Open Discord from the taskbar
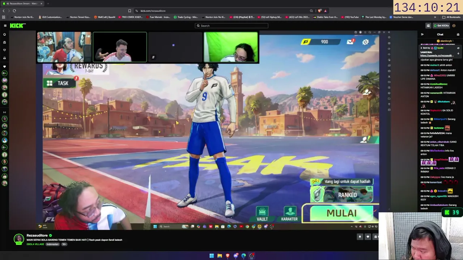 (236, 256)
